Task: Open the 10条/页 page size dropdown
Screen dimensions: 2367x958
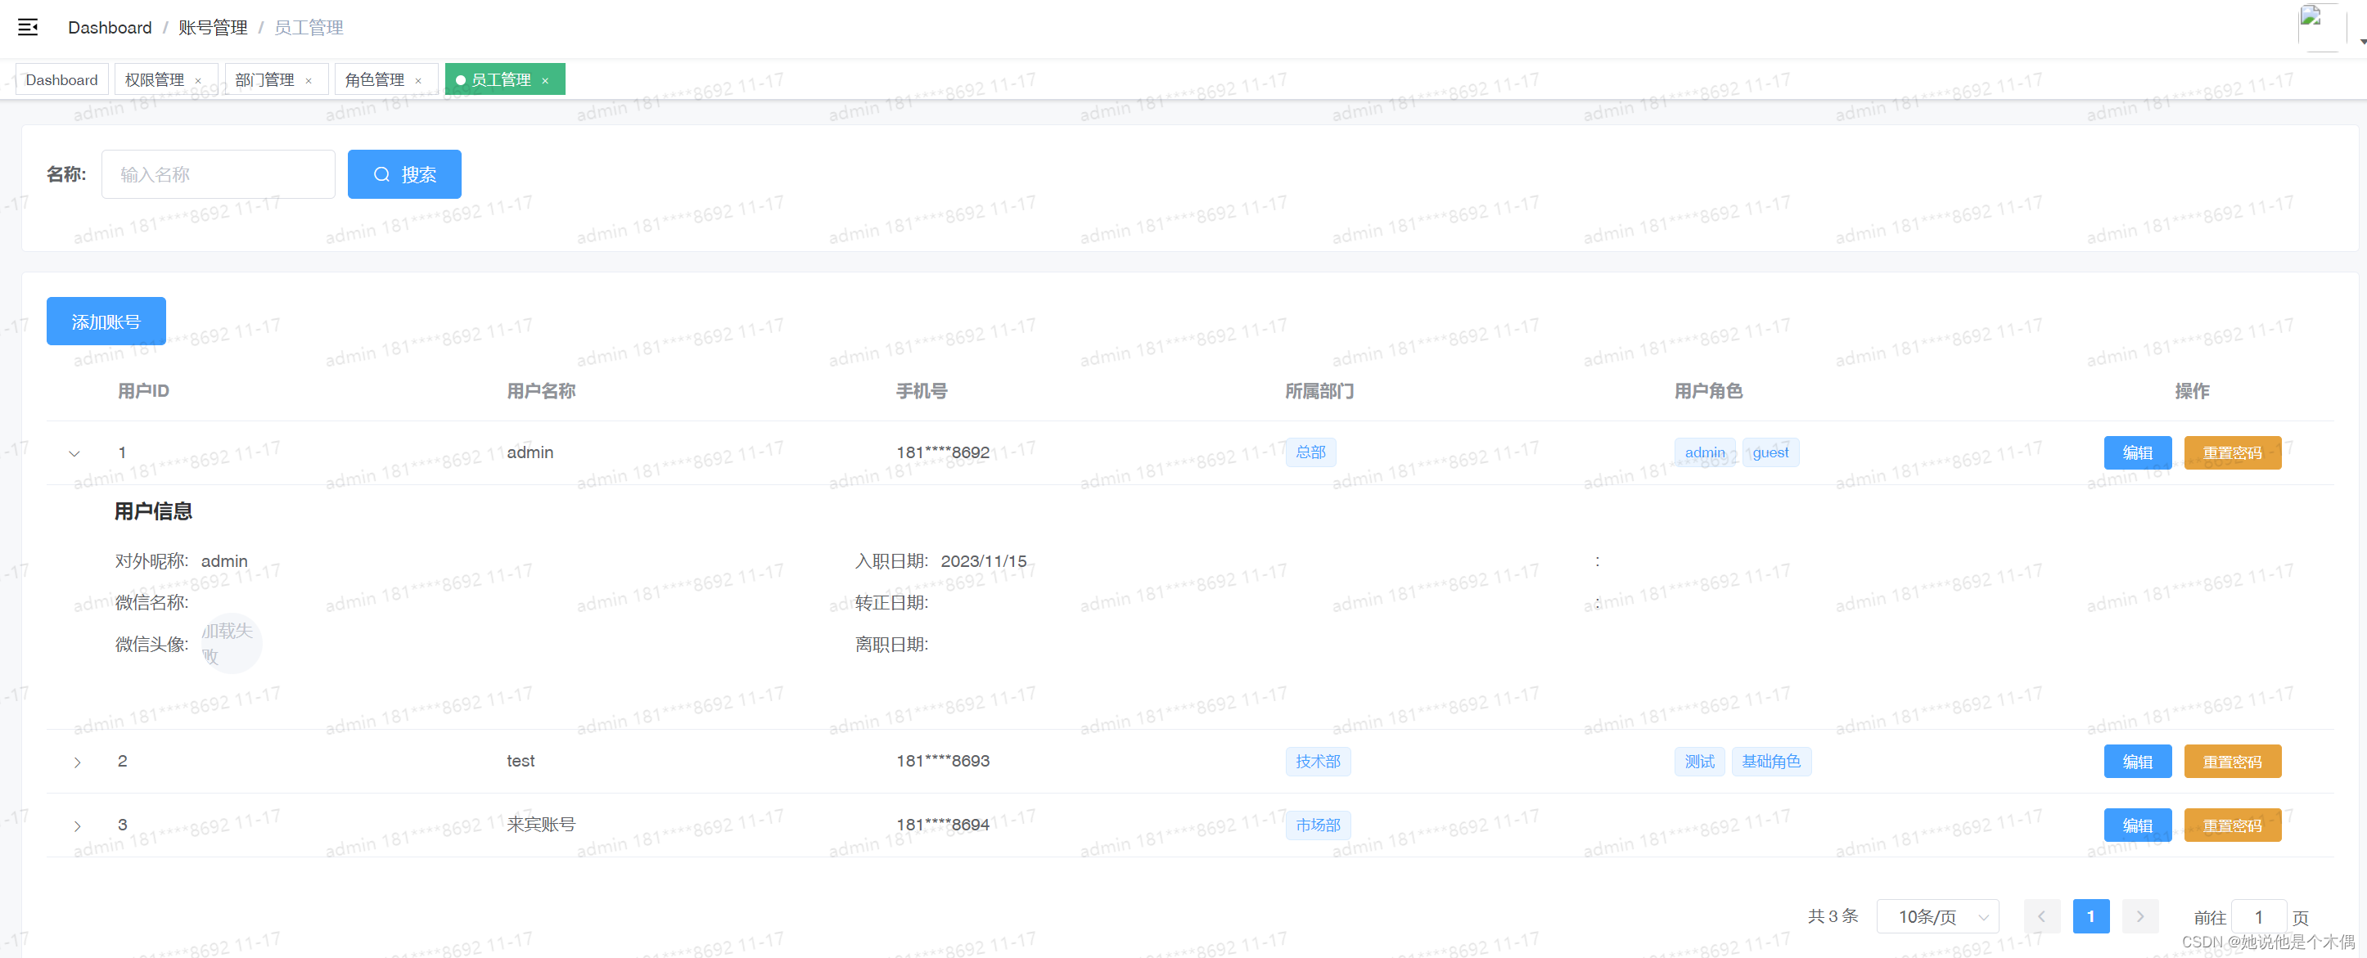Action: click(1937, 915)
